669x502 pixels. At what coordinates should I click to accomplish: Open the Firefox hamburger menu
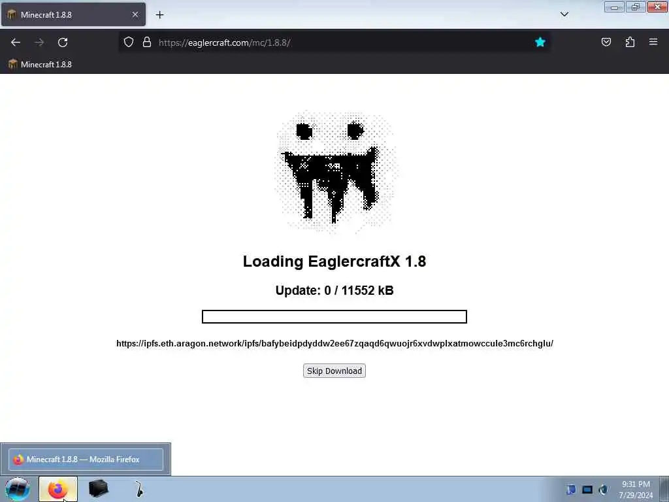(653, 42)
